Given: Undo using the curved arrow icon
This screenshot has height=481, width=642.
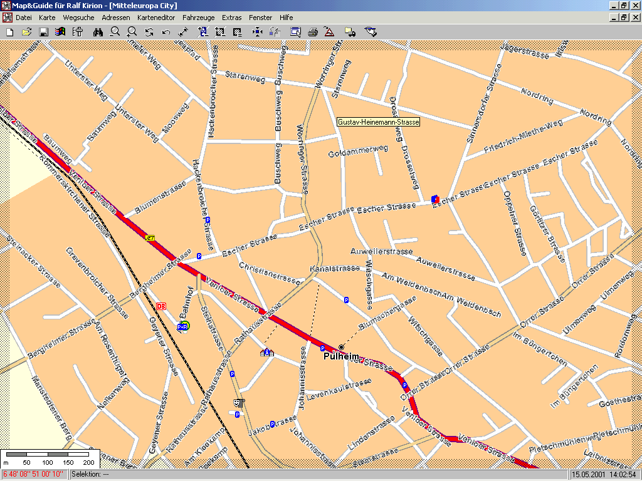Looking at the screenshot, I should (x=166, y=32).
